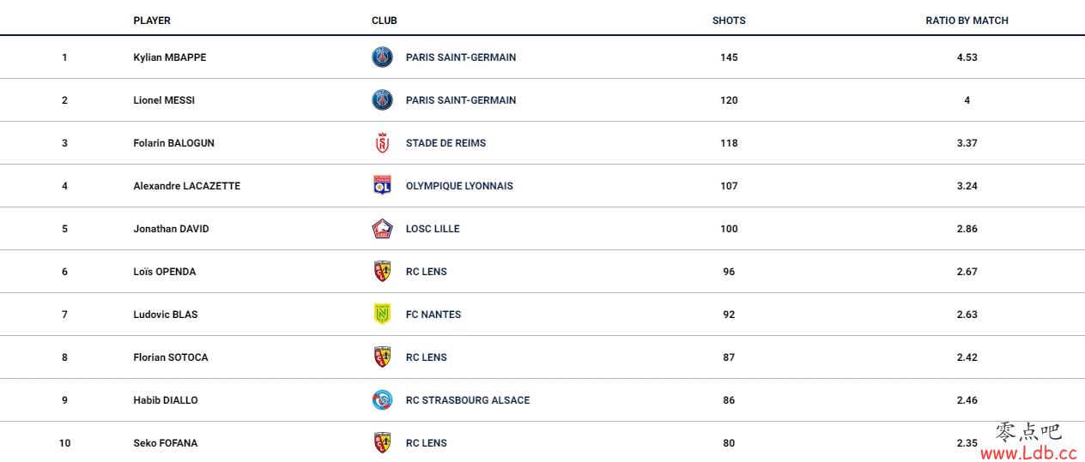Viewport: 1085px width, 462px height.
Task: Select the Stade de Reims club crest
Action: pyautogui.click(x=382, y=143)
